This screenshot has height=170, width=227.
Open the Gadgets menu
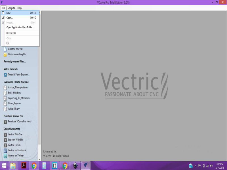coord(11,8)
